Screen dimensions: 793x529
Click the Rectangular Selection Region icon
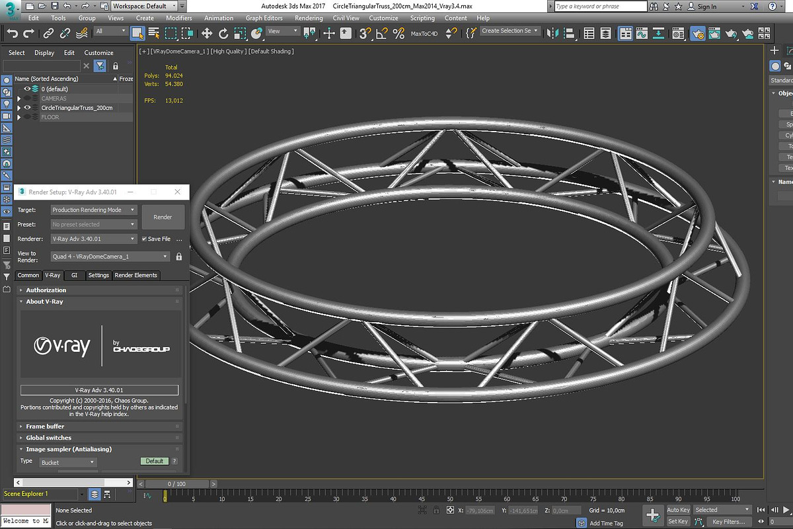point(170,32)
